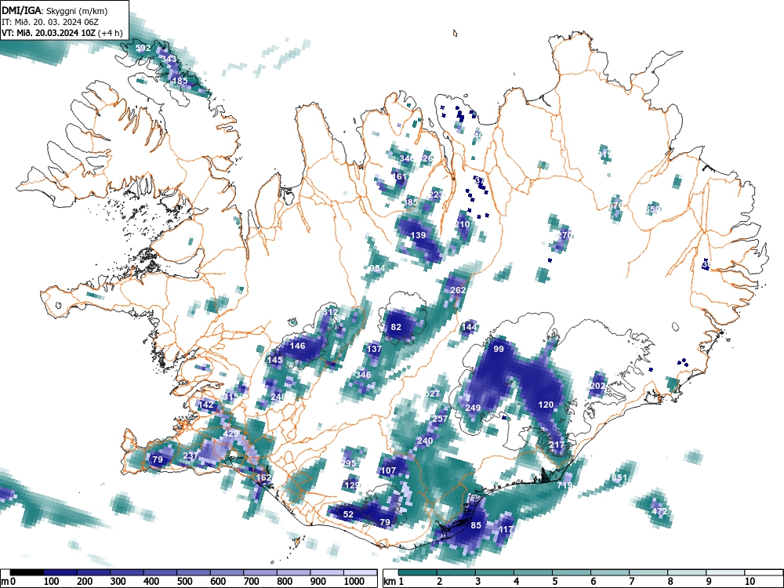Click the dark teal swatch between km 1 and 2
Viewport: 784px width, 588px height.
click(418, 572)
